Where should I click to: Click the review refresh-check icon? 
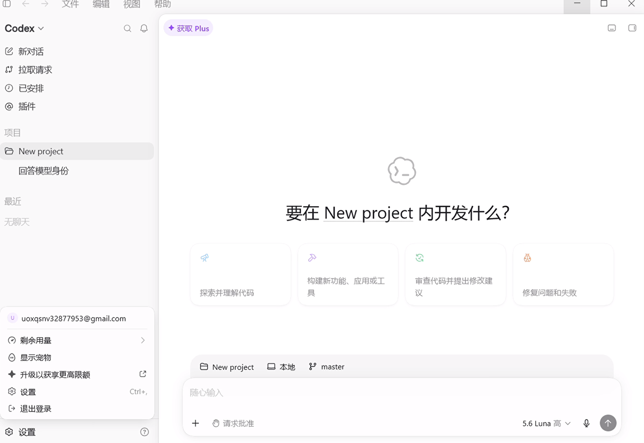[420, 258]
